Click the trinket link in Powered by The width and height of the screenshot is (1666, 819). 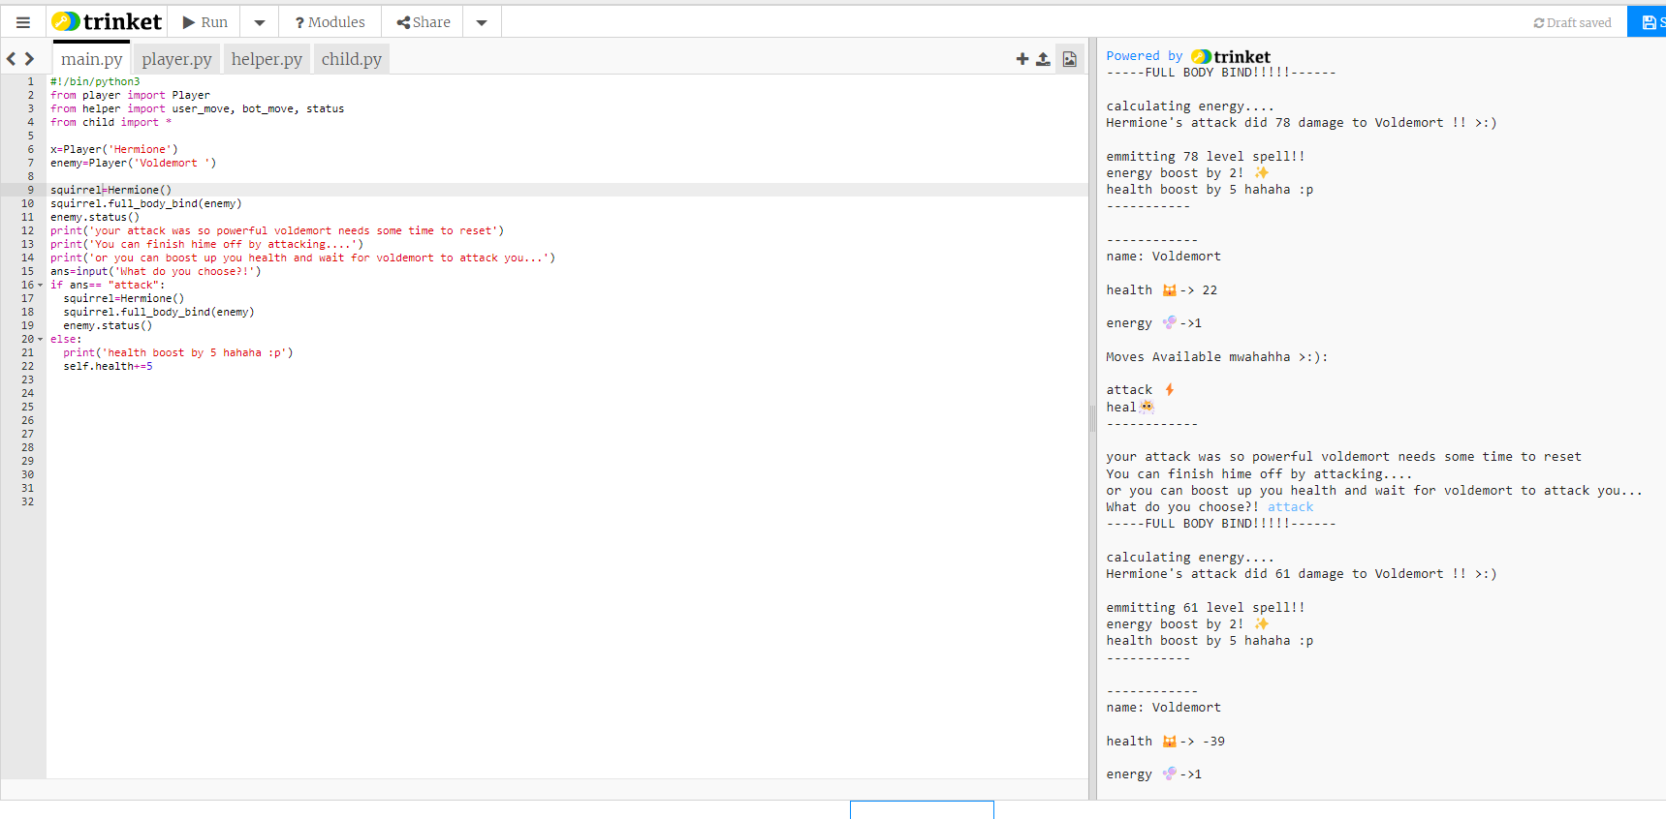click(1231, 57)
